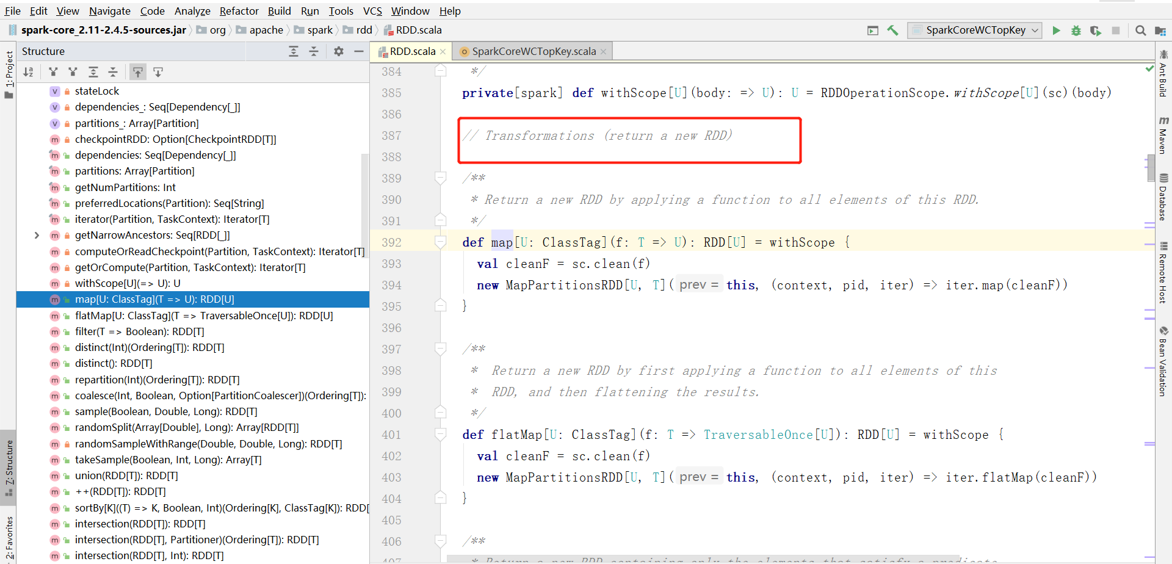Screen dimensions: 1172x564
Task: Open the 1: Project tool window
Action: pyautogui.click(x=9, y=74)
